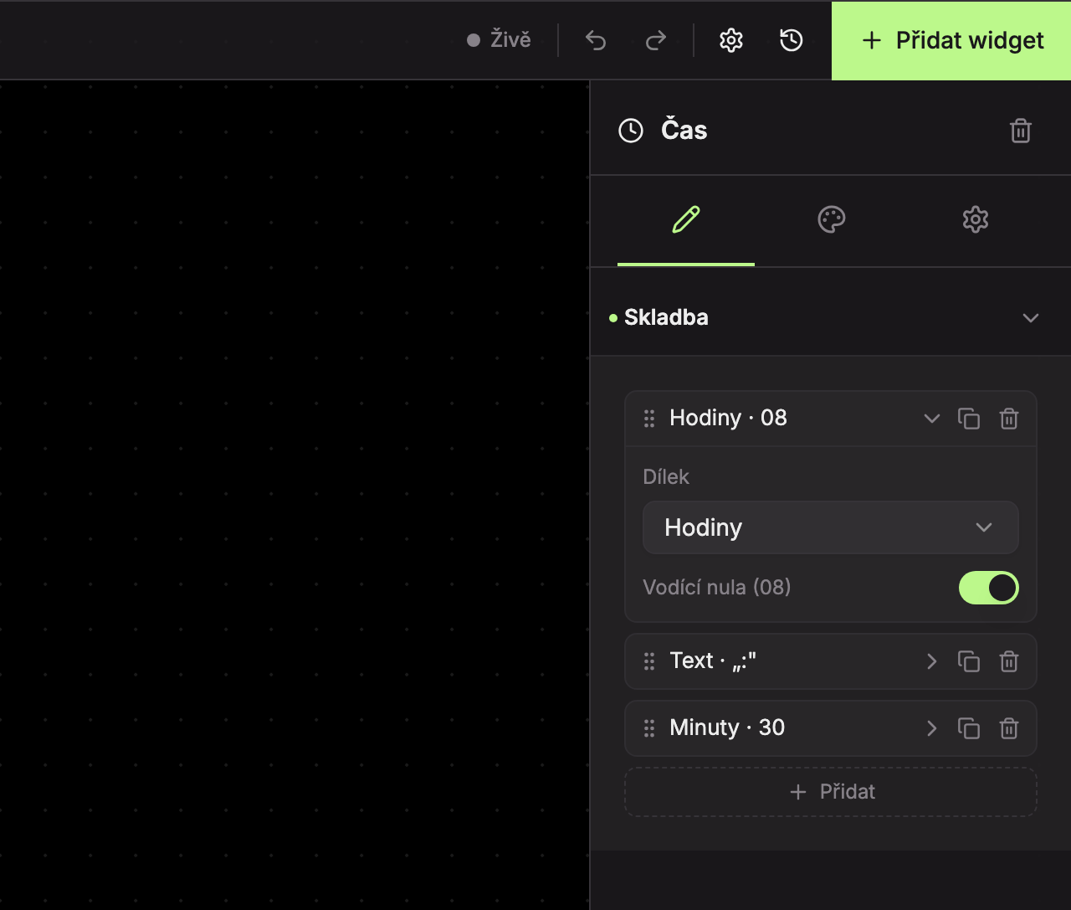The width and height of the screenshot is (1071, 910).
Task: Click the drag handle of Hodiny · 08
Action: [649, 419]
